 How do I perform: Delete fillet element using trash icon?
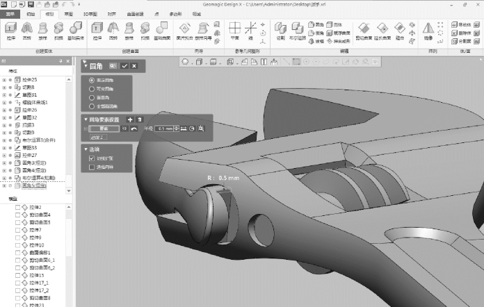coord(139,120)
